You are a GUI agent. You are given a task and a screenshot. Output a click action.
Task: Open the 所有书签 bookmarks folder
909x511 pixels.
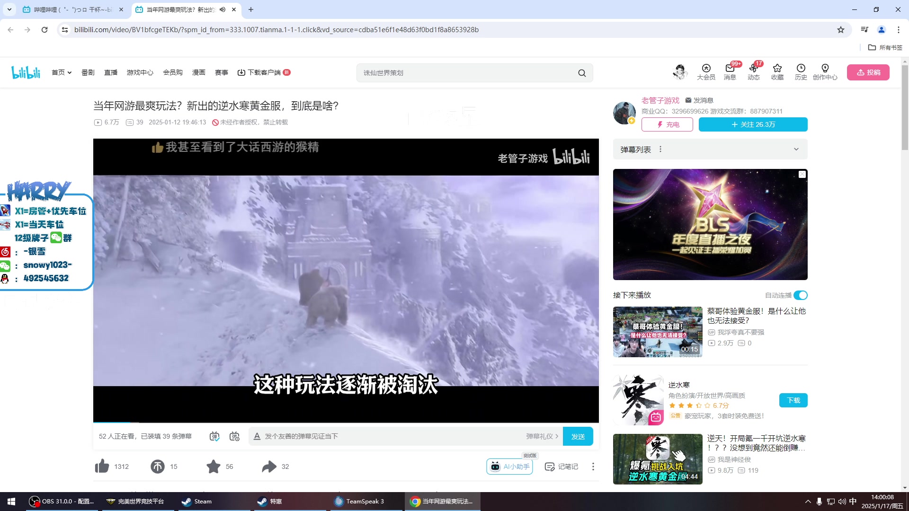tap(885, 47)
